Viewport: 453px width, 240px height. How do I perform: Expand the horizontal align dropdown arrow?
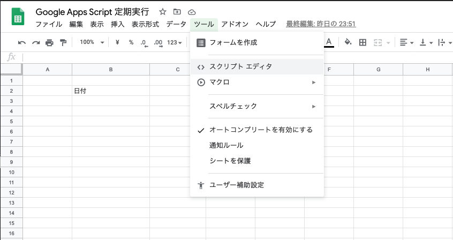[x=412, y=43]
